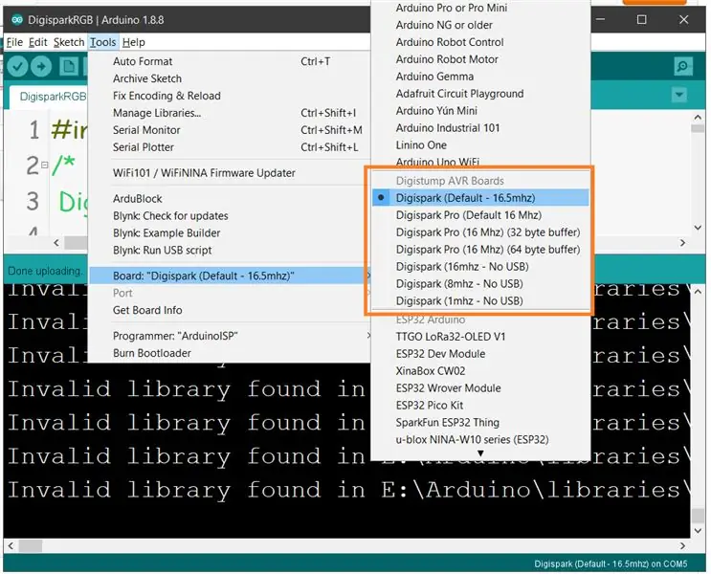The image size is (711, 574).
Task: Click Fix Encoding & Reload
Action: [230, 96]
